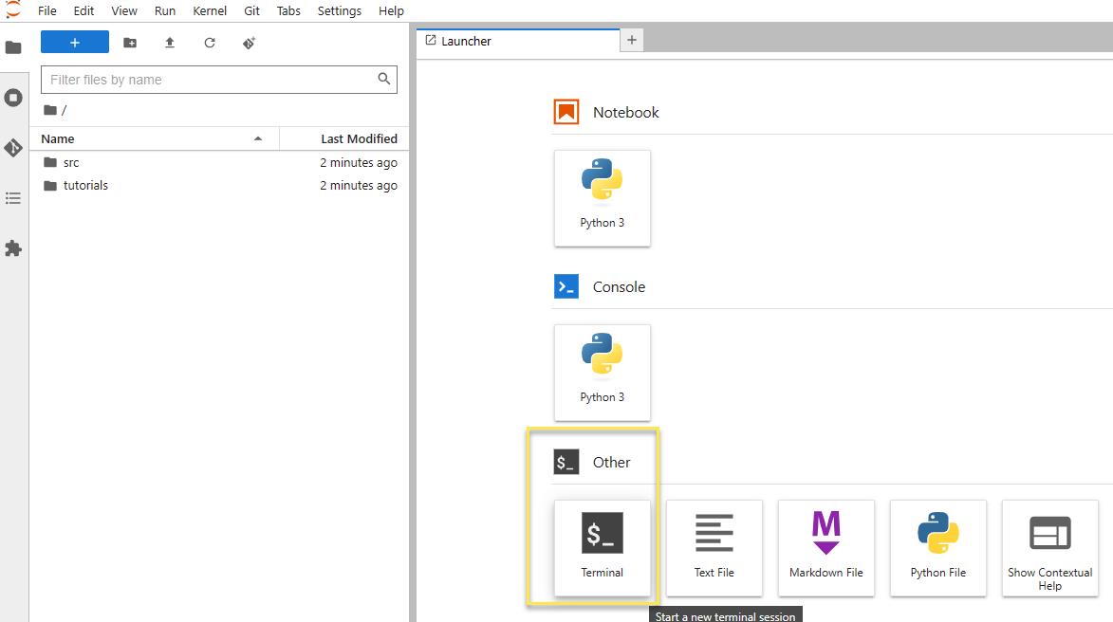Create a new Markdown File
1113x622 pixels.
point(825,547)
